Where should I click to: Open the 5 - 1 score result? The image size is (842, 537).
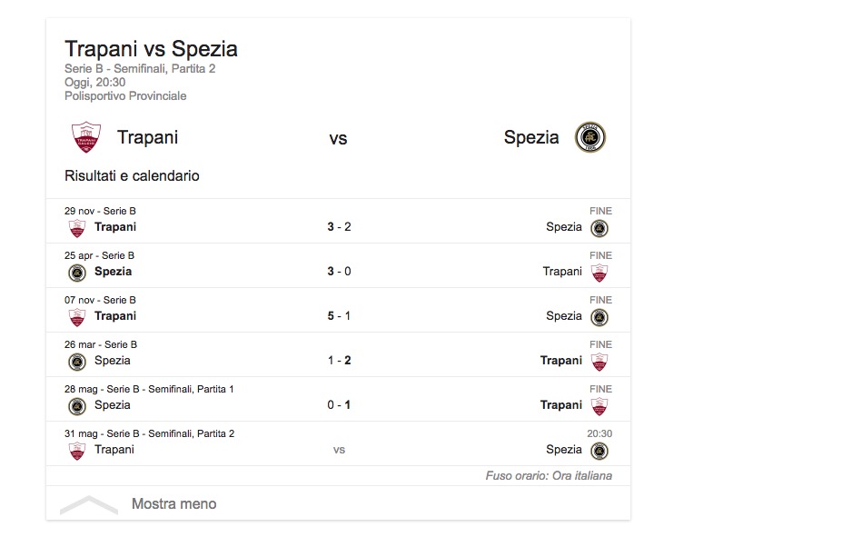tap(339, 315)
